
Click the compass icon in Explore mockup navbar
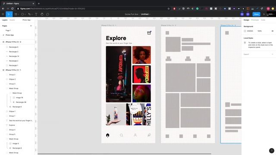pos(149,135)
